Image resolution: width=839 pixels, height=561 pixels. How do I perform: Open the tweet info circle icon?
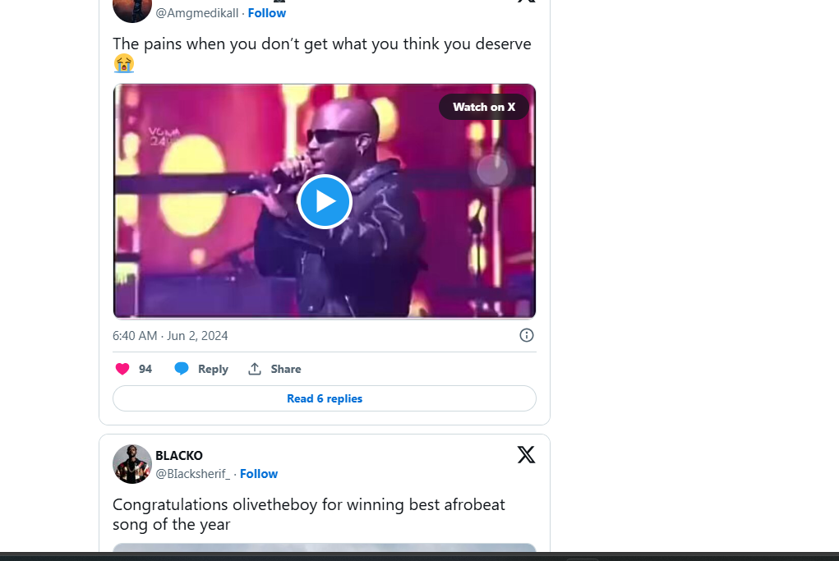527,335
